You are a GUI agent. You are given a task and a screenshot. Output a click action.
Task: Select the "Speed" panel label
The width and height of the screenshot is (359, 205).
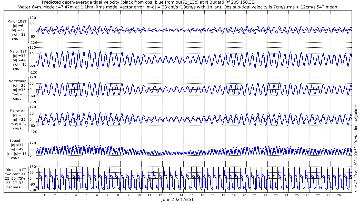(x=15, y=141)
